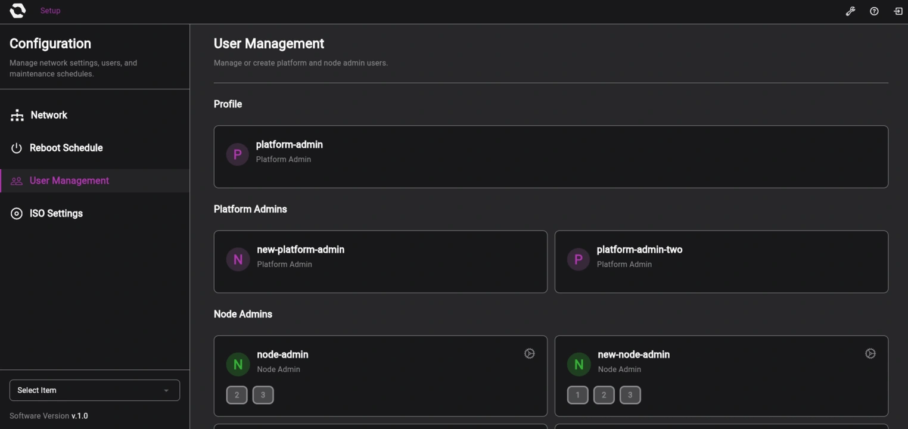Viewport: 908px width, 429px height.
Task: Click the logout icon at top right
Action: click(897, 11)
